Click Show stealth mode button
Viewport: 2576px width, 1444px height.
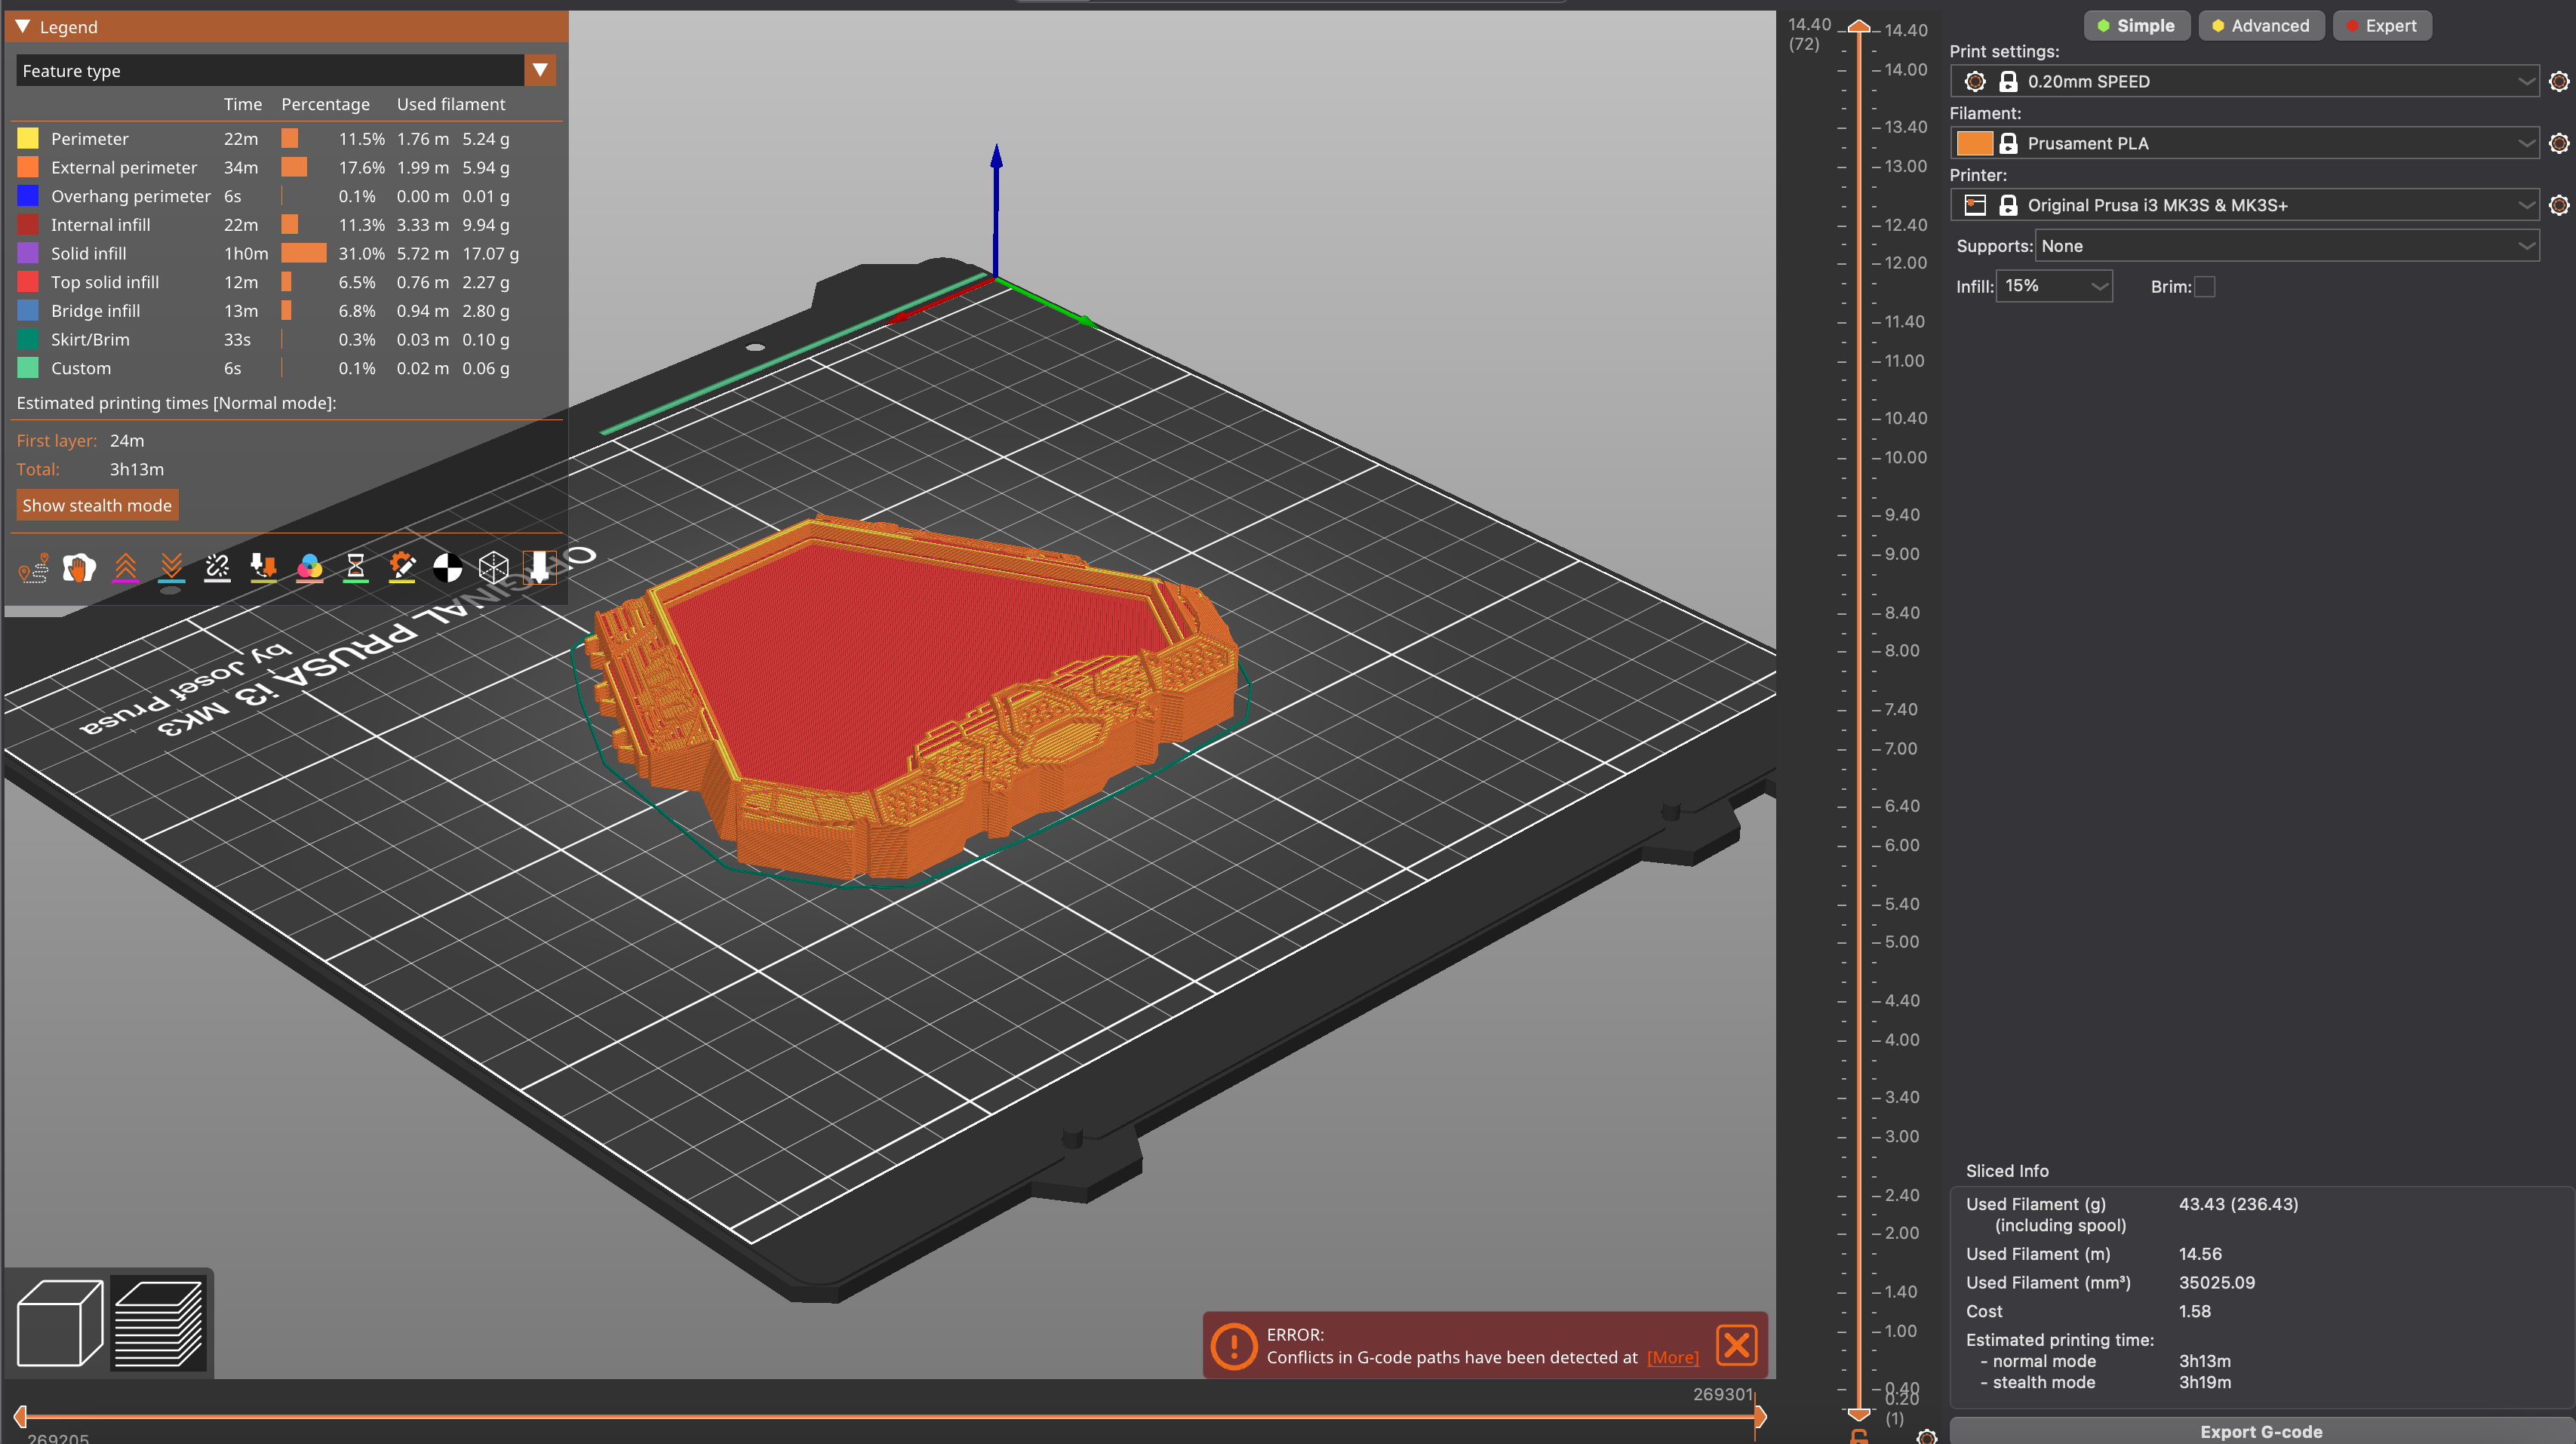(97, 505)
